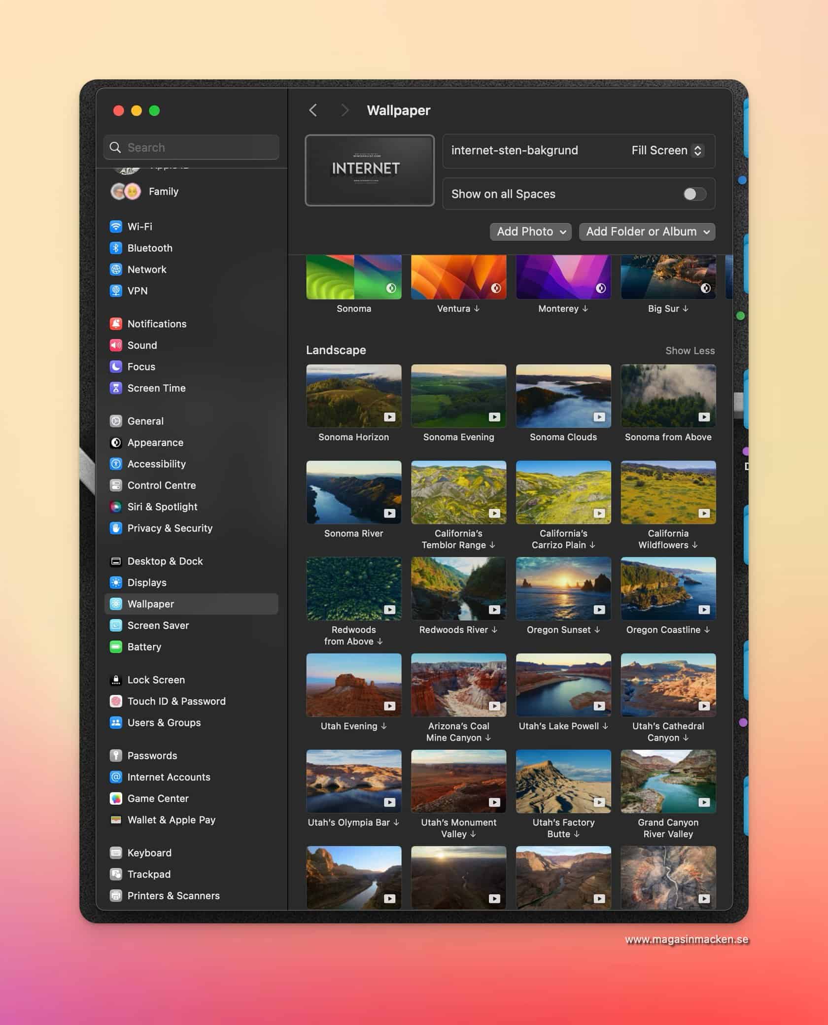Click the Privacy & Security hand icon

[116, 528]
